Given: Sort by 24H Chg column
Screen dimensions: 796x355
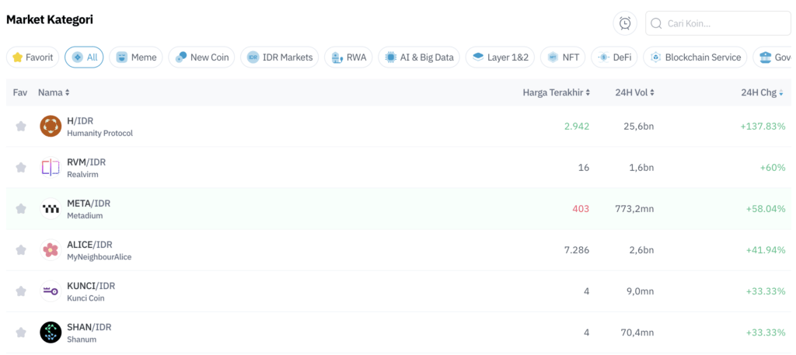Looking at the screenshot, I should click(762, 92).
